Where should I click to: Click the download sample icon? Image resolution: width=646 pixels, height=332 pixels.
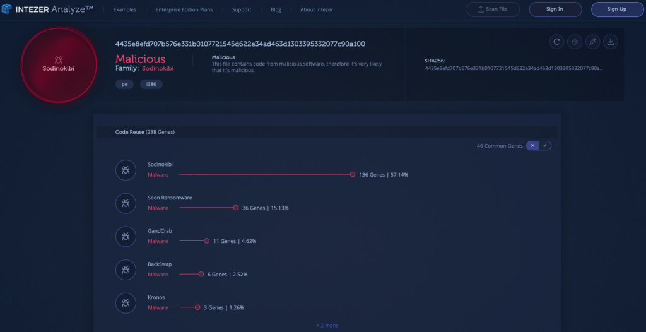(611, 42)
